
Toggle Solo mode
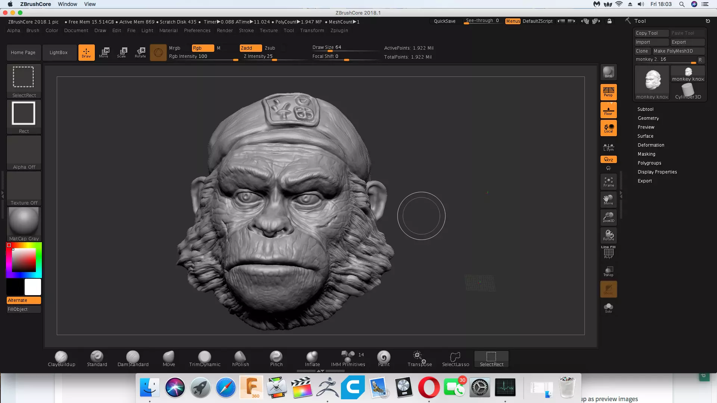coord(608,308)
